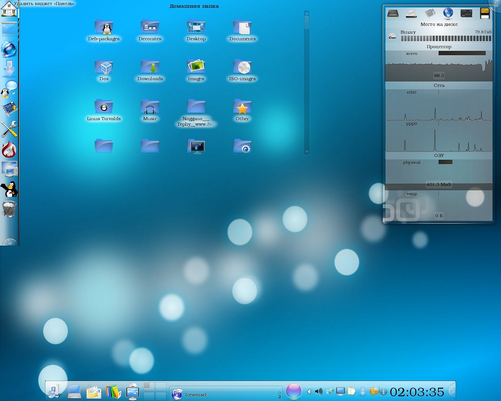
Task: Open the Home folder icon in side panel
Action: coord(9,9)
